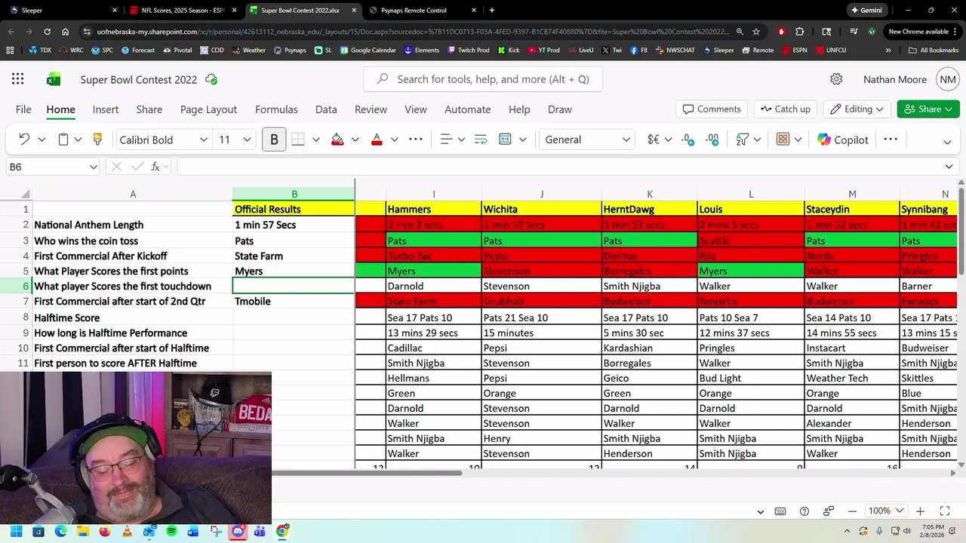Click the B6 Name Box field
The width and height of the screenshot is (966, 543).
(x=47, y=167)
